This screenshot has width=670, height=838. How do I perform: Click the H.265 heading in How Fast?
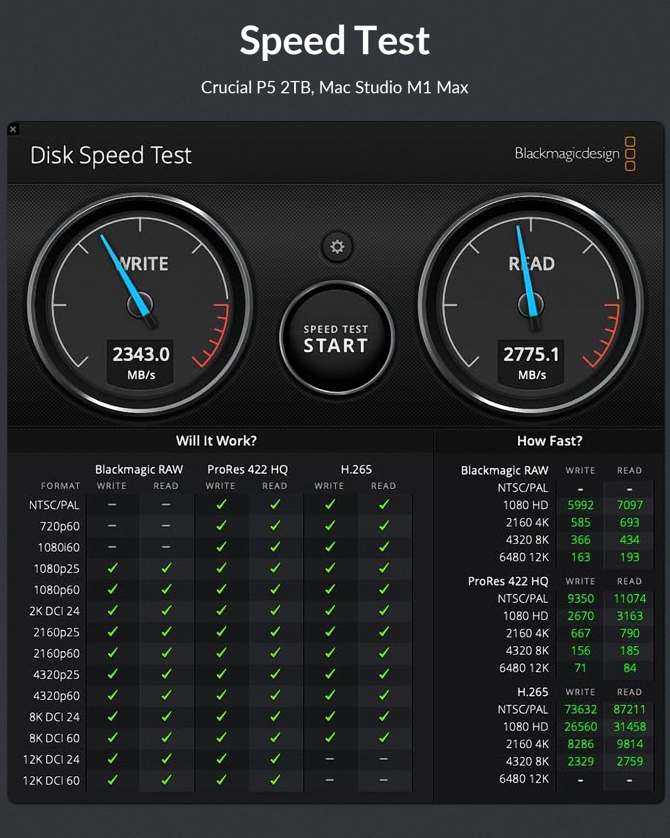coord(533,692)
